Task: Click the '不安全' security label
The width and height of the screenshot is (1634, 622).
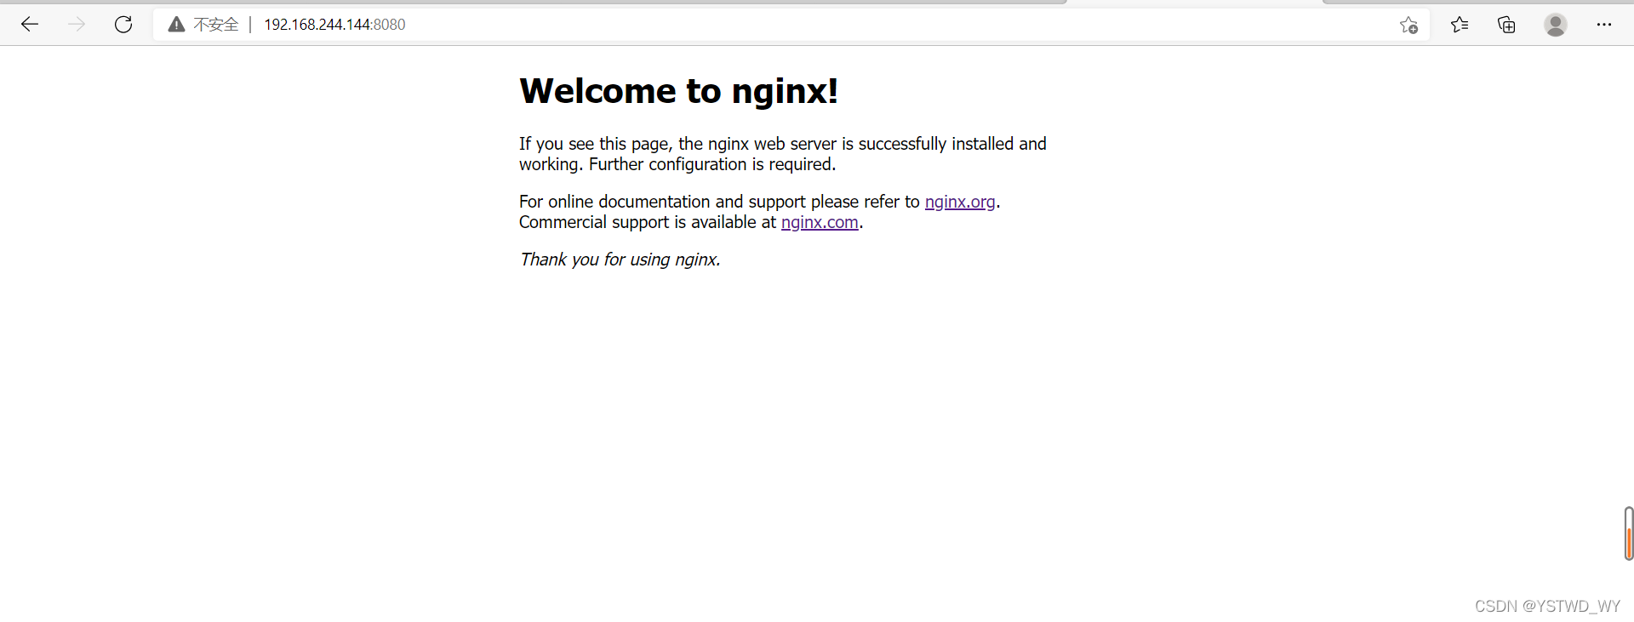Action: point(216,25)
